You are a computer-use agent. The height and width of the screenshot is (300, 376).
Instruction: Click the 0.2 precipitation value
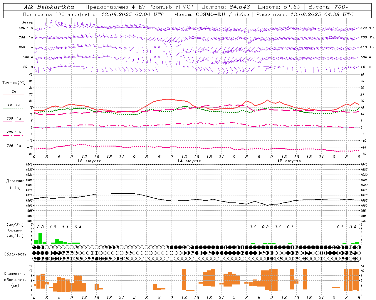click(265, 227)
